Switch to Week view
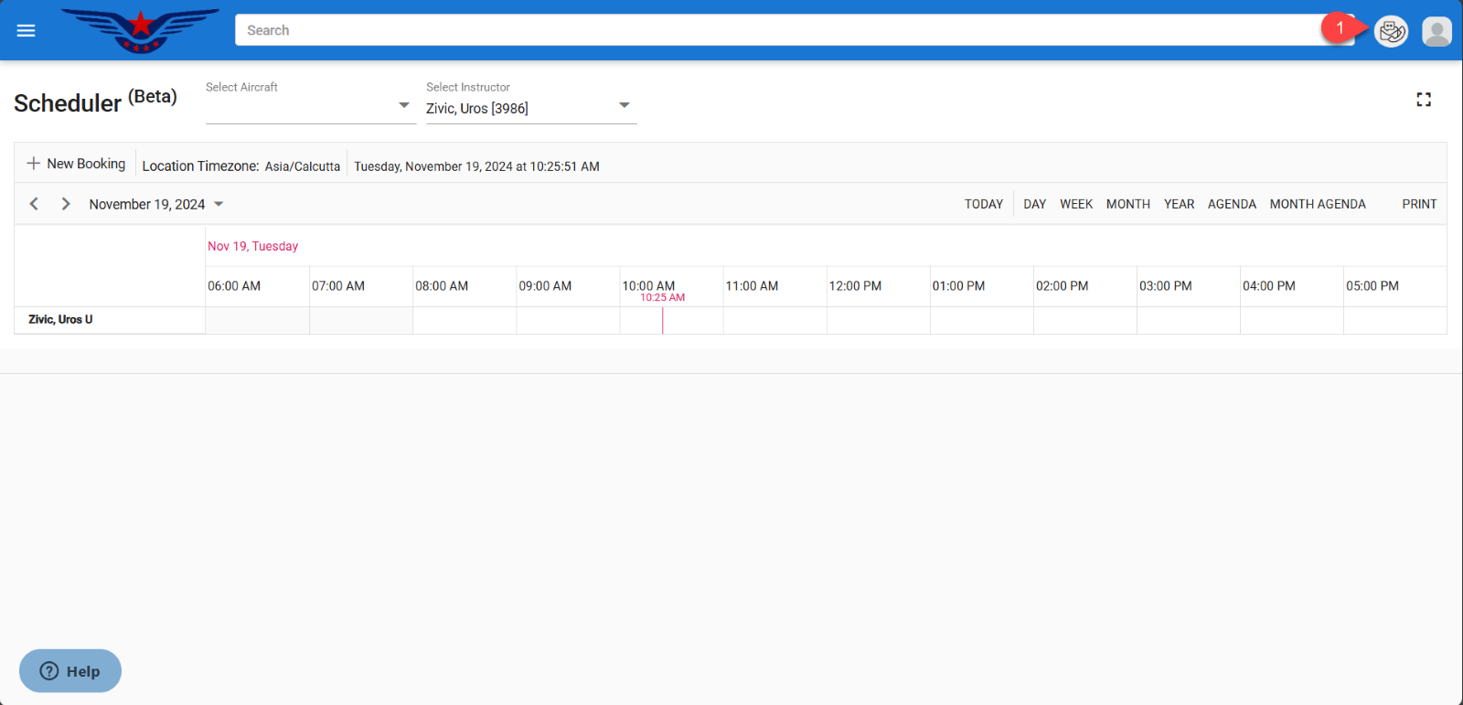 point(1076,205)
